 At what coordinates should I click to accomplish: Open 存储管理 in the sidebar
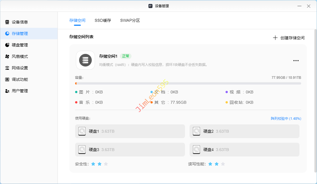[x=20, y=34]
